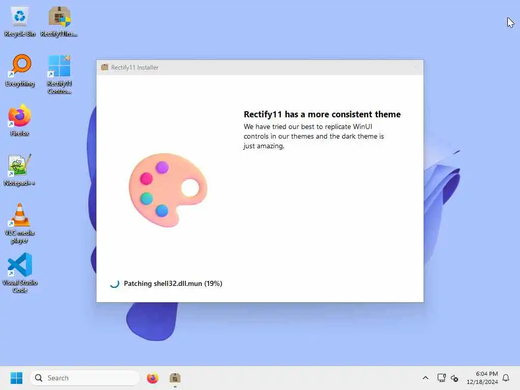
Task: Open the notifications bell icon
Action: (x=506, y=378)
